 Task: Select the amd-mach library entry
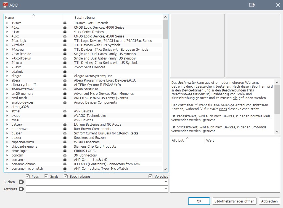19,98
